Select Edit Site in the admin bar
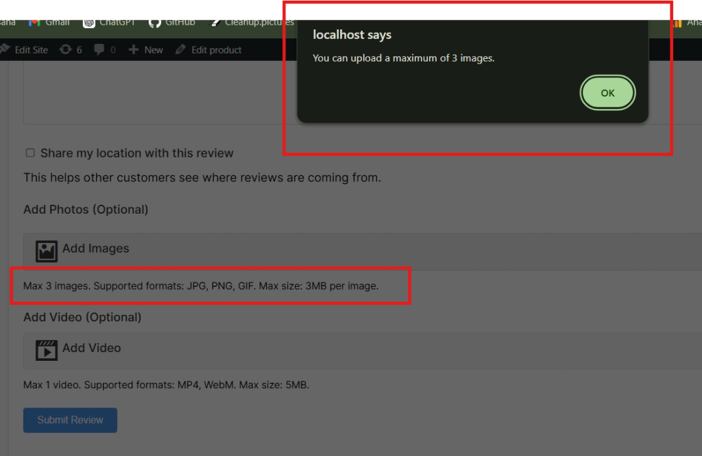702x456 pixels. pyautogui.click(x=26, y=50)
